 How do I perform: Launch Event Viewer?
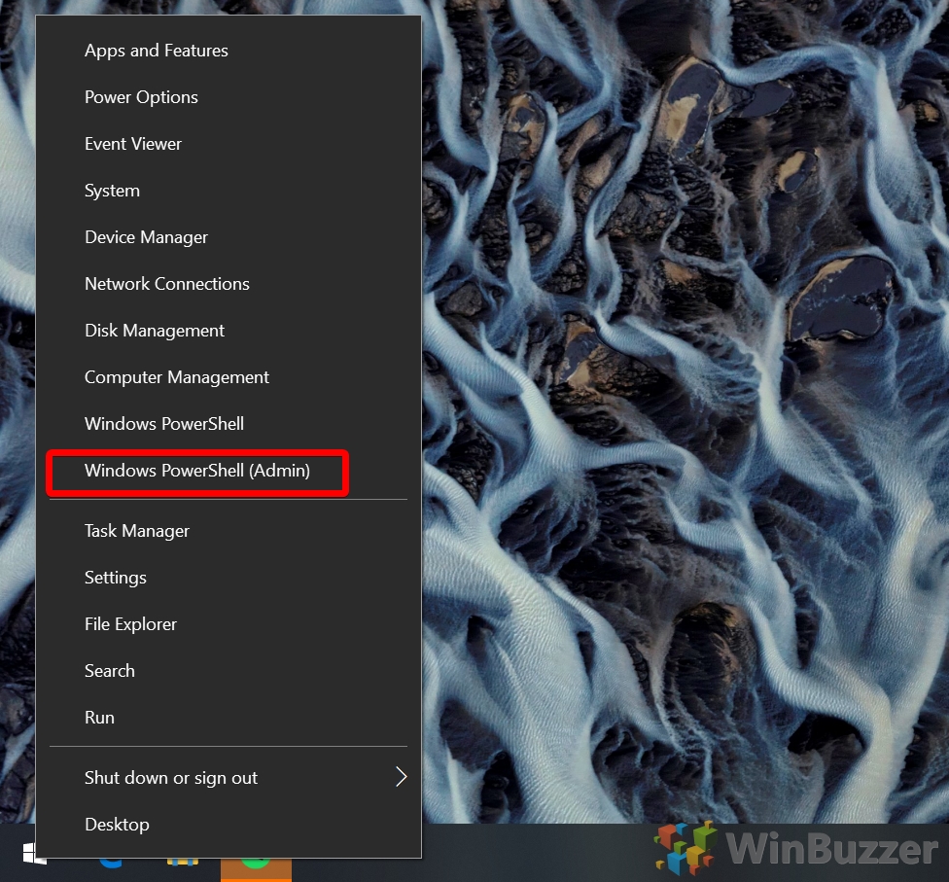228,144
